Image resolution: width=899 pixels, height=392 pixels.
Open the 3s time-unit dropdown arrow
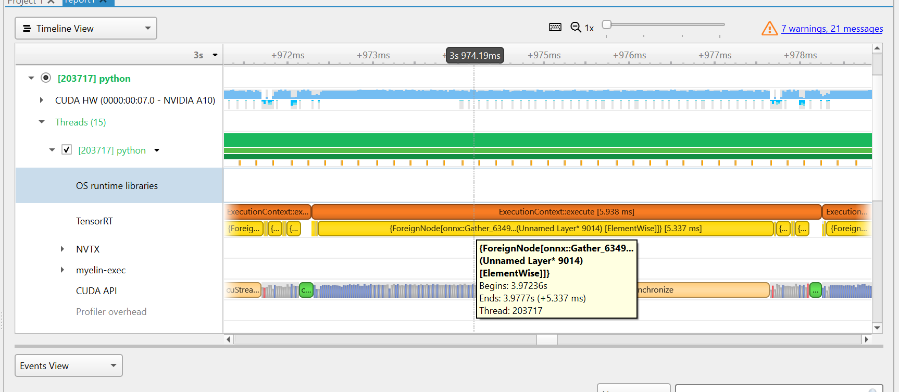[215, 55]
